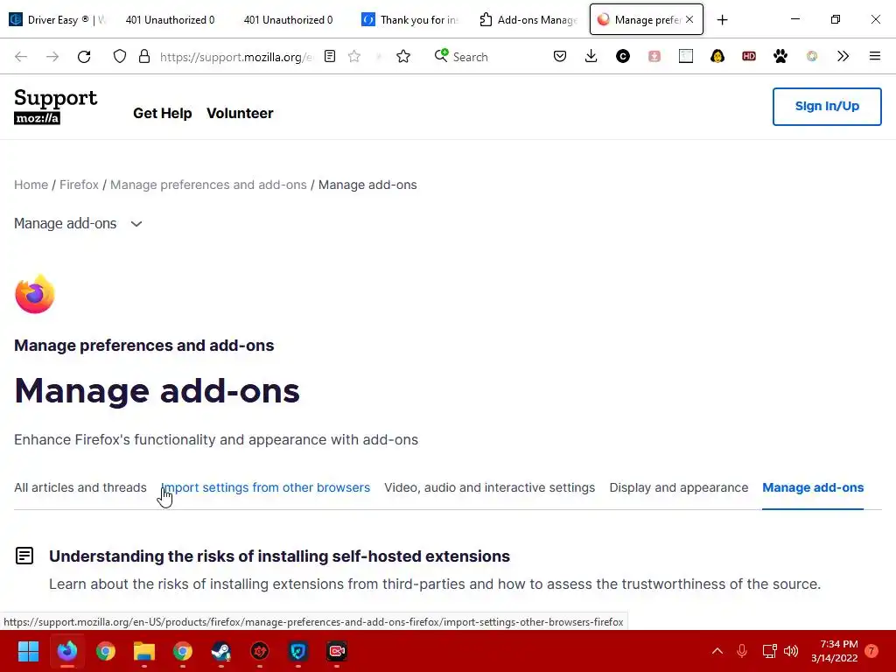The height and width of the screenshot is (672, 896).
Task: Click the bookmarks star toolbar icon
Action: 403,56
